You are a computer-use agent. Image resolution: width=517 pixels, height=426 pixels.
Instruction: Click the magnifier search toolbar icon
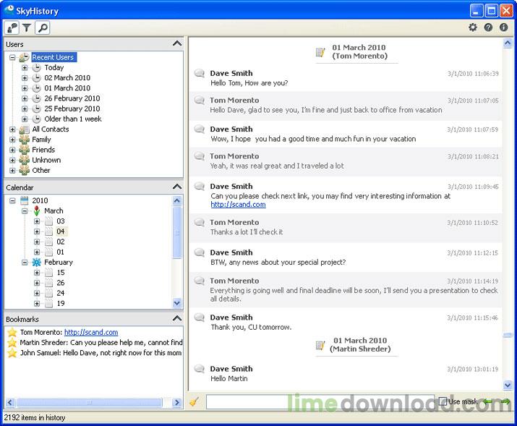pos(43,27)
